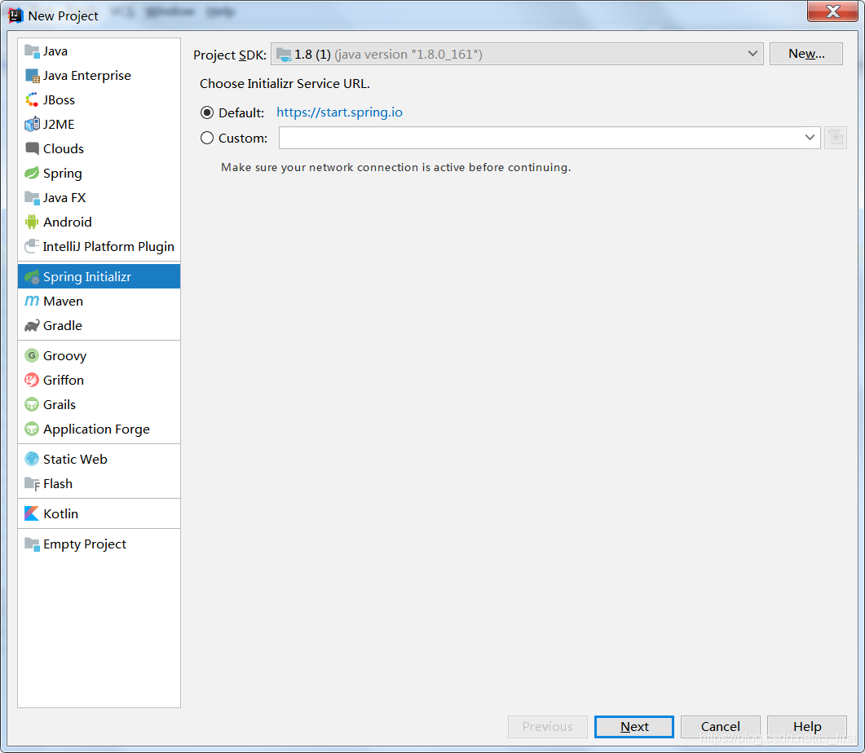
Task: Click the Spring leaf icon
Action: point(32,173)
